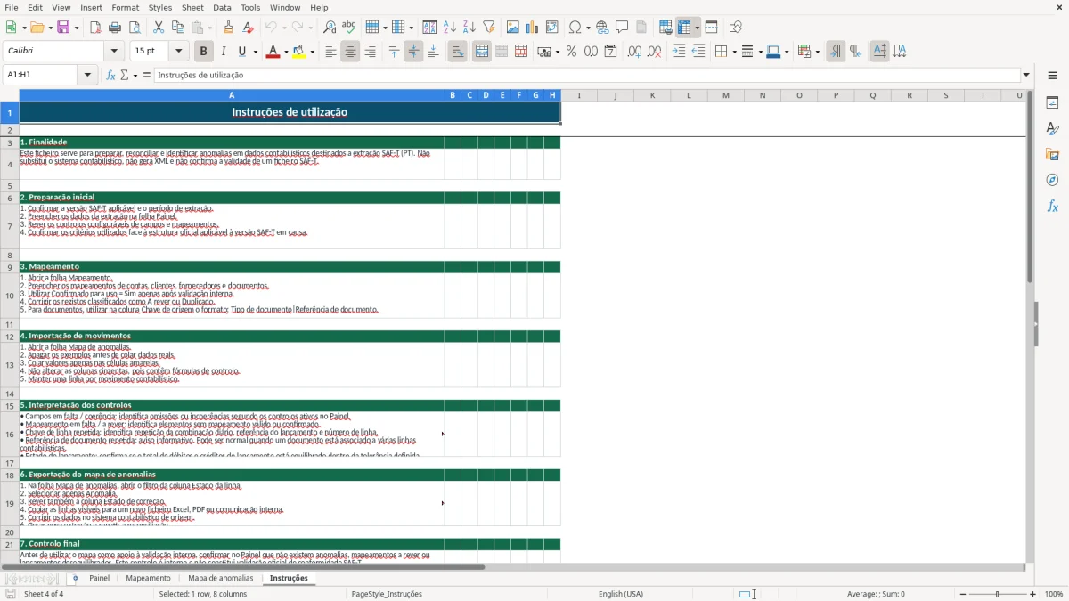Image resolution: width=1069 pixels, height=601 pixels.
Task: Open sidebar Gallery panel icon
Action: click(x=1052, y=154)
